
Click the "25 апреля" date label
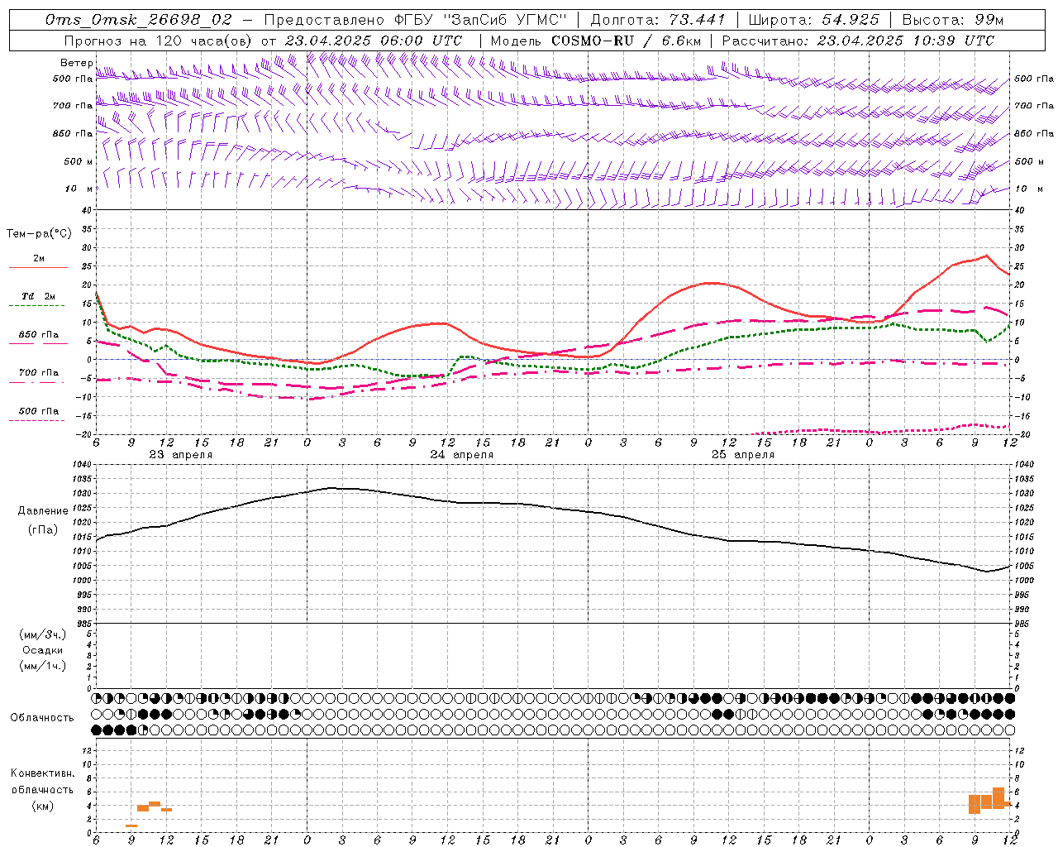pos(742,455)
